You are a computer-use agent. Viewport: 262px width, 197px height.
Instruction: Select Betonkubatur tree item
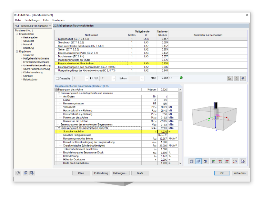(x=30, y=79)
